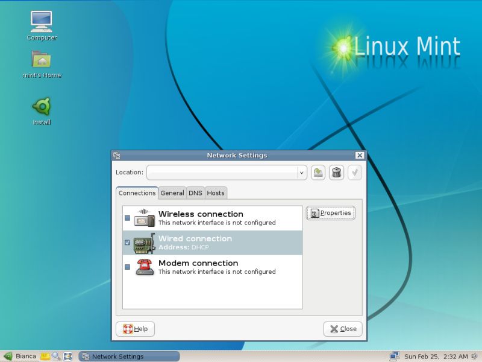Enable the Modem connection checkbox
The height and width of the screenshot is (362, 482).
click(x=127, y=267)
